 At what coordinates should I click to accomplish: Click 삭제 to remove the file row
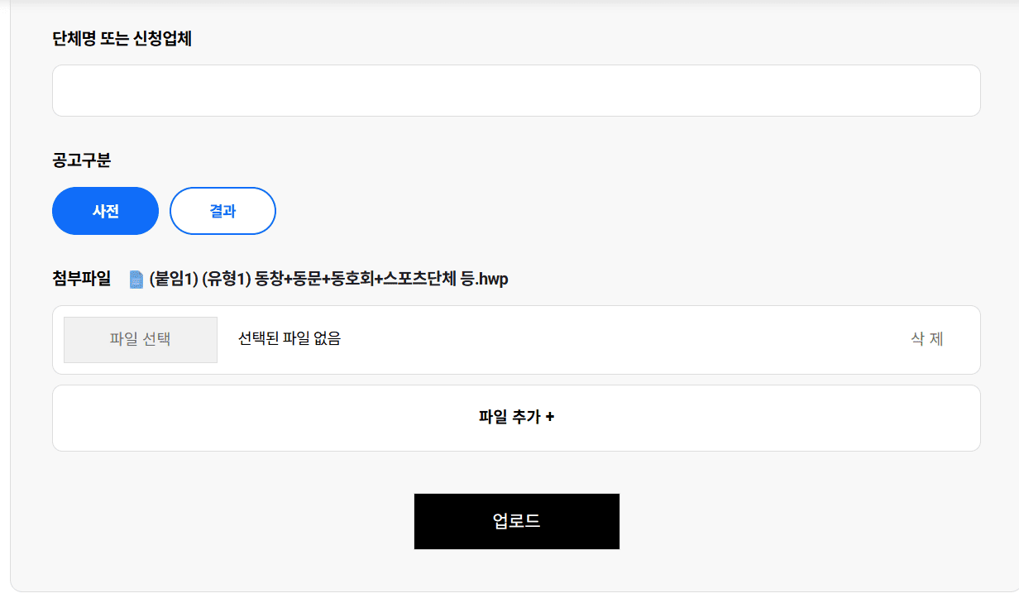pyautogui.click(x=927, y=339)
